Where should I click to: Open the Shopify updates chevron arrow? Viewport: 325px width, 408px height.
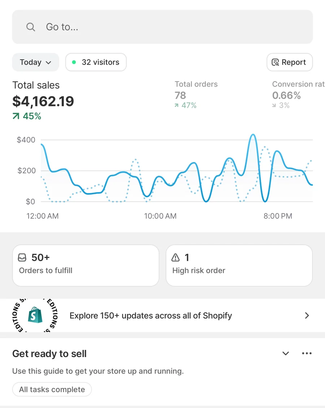click(307, 315)
